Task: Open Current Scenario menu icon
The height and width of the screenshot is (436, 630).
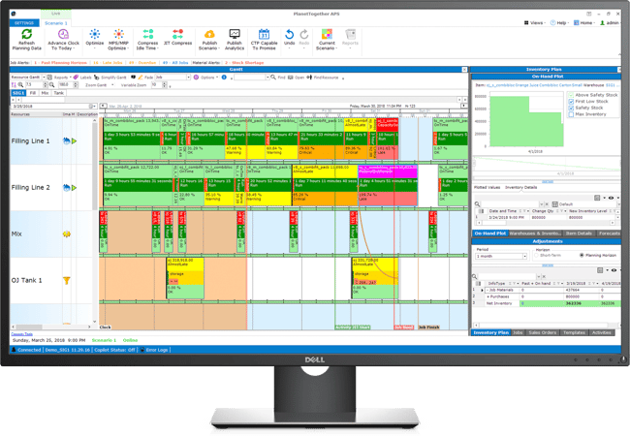Action: (327, 34)
